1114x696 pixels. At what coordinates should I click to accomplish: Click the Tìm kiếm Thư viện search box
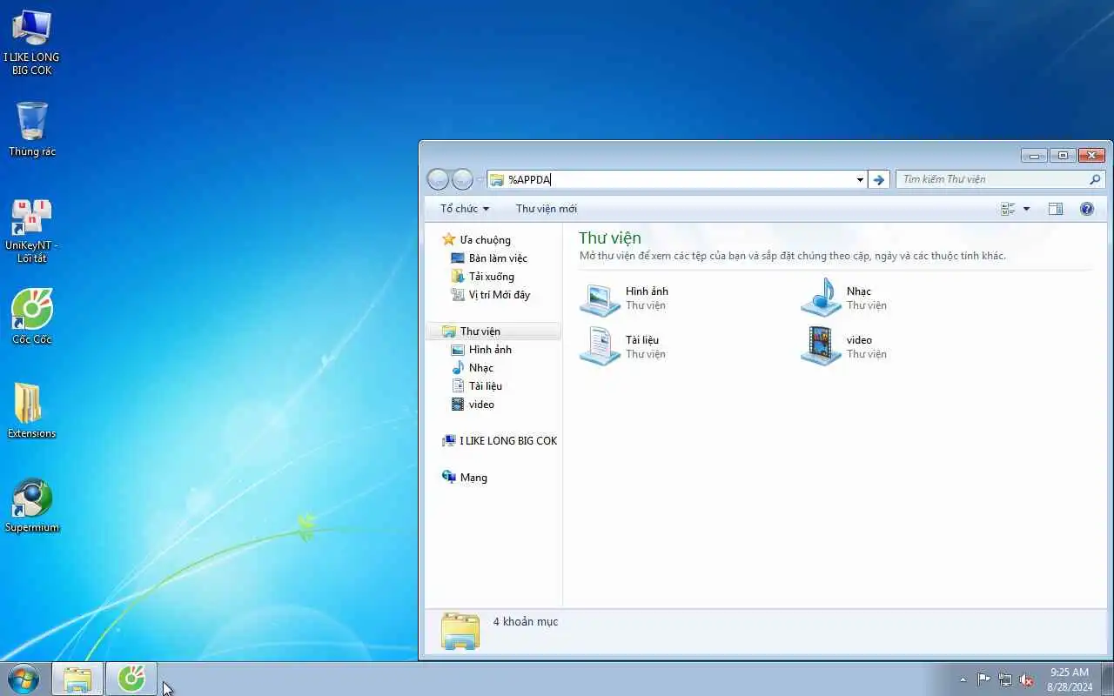[x=992, y=179]
